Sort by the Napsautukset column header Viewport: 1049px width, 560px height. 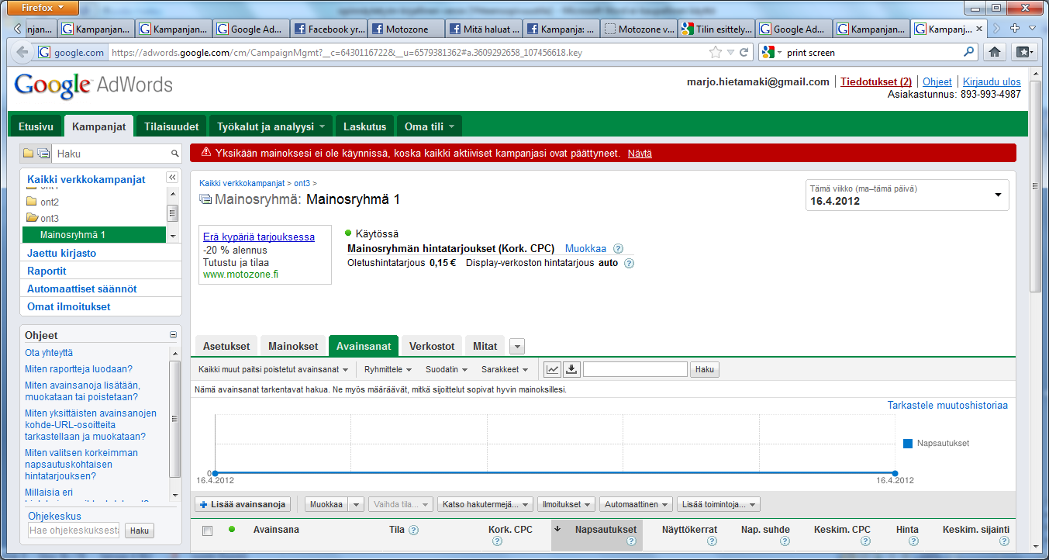click(x=606, y=530)
